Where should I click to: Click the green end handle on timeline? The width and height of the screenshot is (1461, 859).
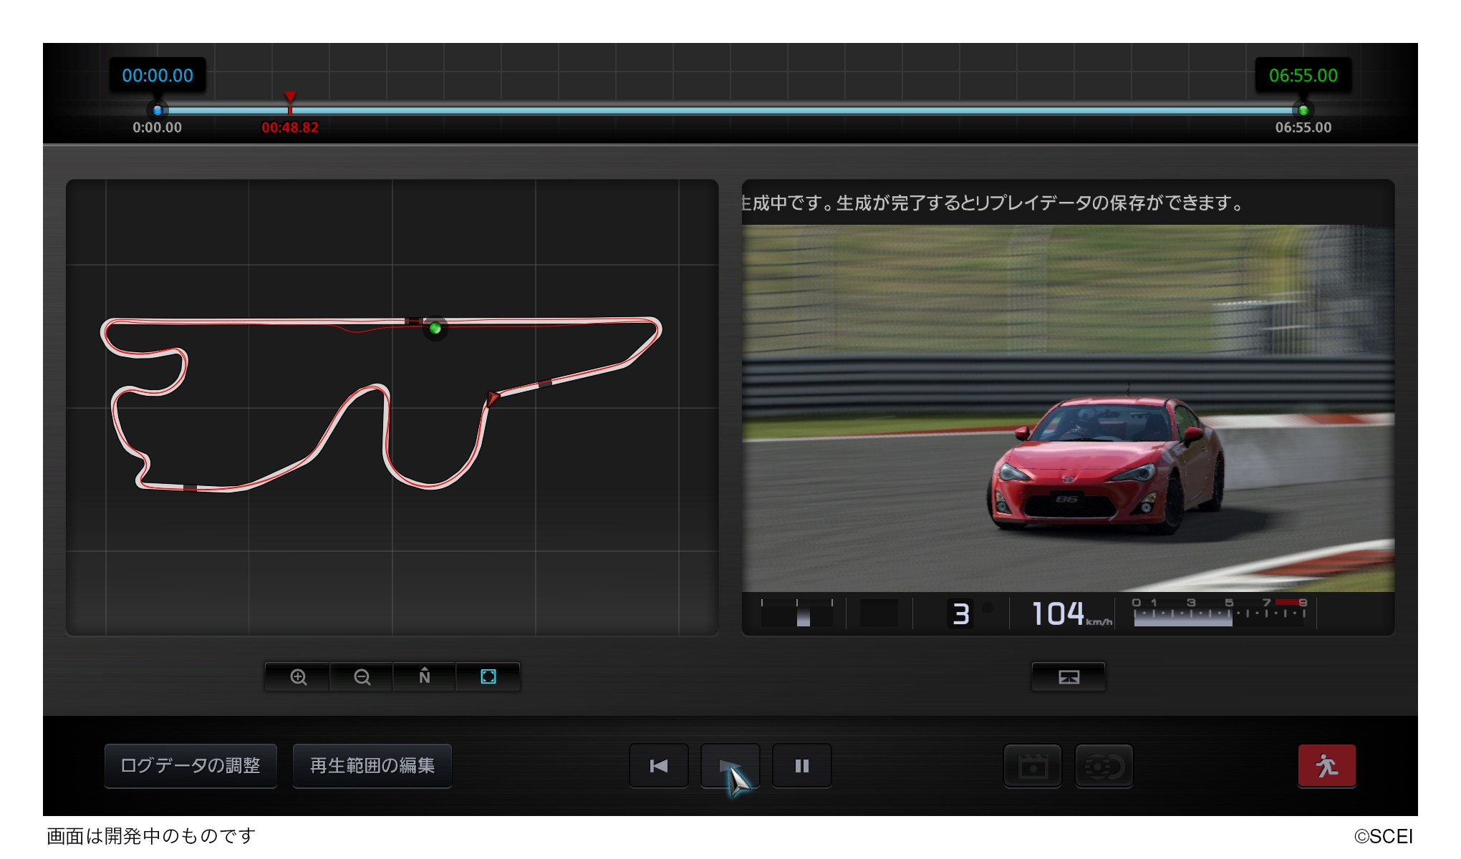coord(1303,110)
